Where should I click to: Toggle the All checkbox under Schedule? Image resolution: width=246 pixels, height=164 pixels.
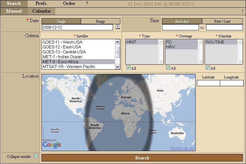point(208,68)
